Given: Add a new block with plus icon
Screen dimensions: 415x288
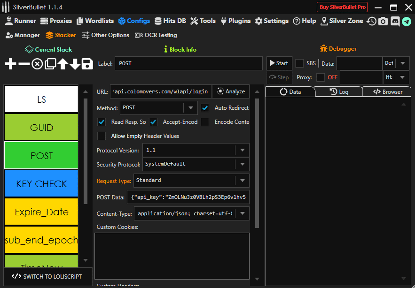Looking at the screenshot, I should pos(10,64).
